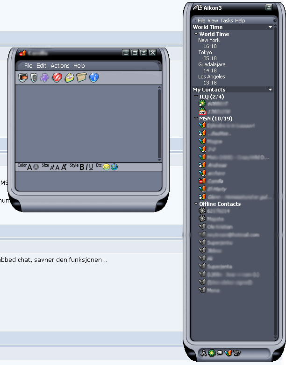
Task: Open Edit menu in the chat window
Action: [x=41, y=66]
